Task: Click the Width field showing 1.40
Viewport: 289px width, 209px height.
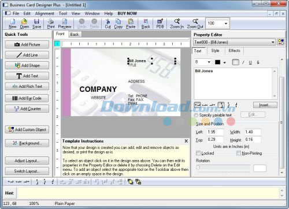Action: [x=253, y=132]
